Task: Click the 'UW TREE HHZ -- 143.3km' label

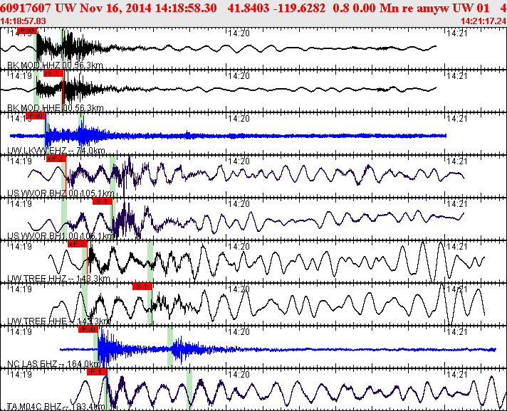Action: [x=58, y=279]
